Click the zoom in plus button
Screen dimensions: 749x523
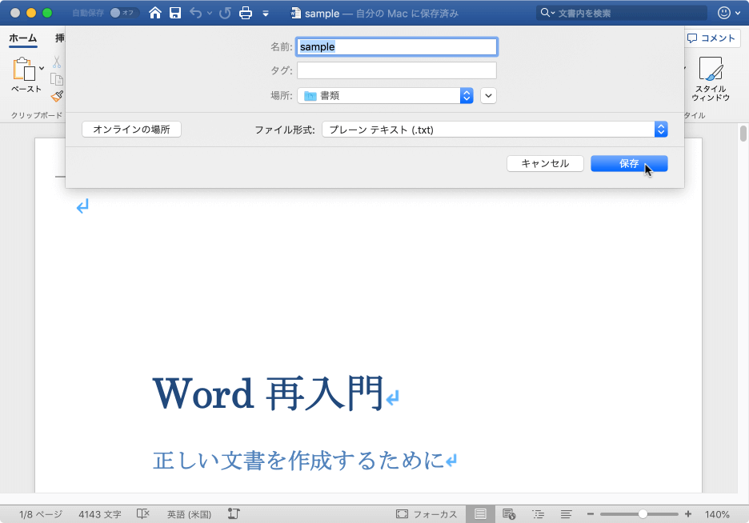coord(688,514)
